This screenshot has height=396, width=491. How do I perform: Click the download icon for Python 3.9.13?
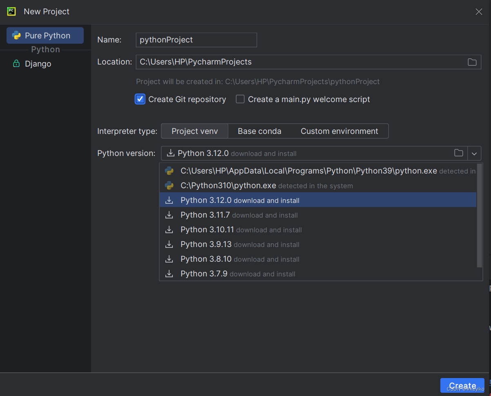[169, 245]
